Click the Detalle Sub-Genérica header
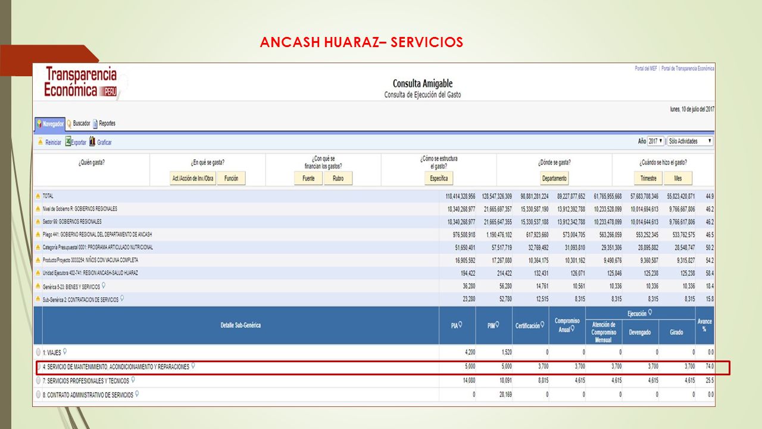The width and height of the screenshot is (762, 429). click(241, 325)
